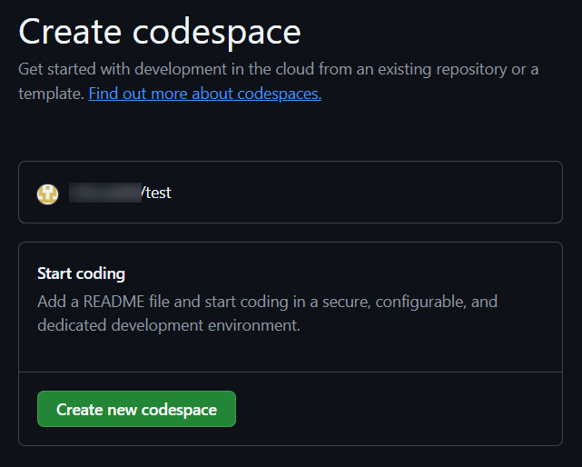The width and height of the screenshot is (582, 467).
Task: Click empty footer area right of the green button
Action: (400, 410)
